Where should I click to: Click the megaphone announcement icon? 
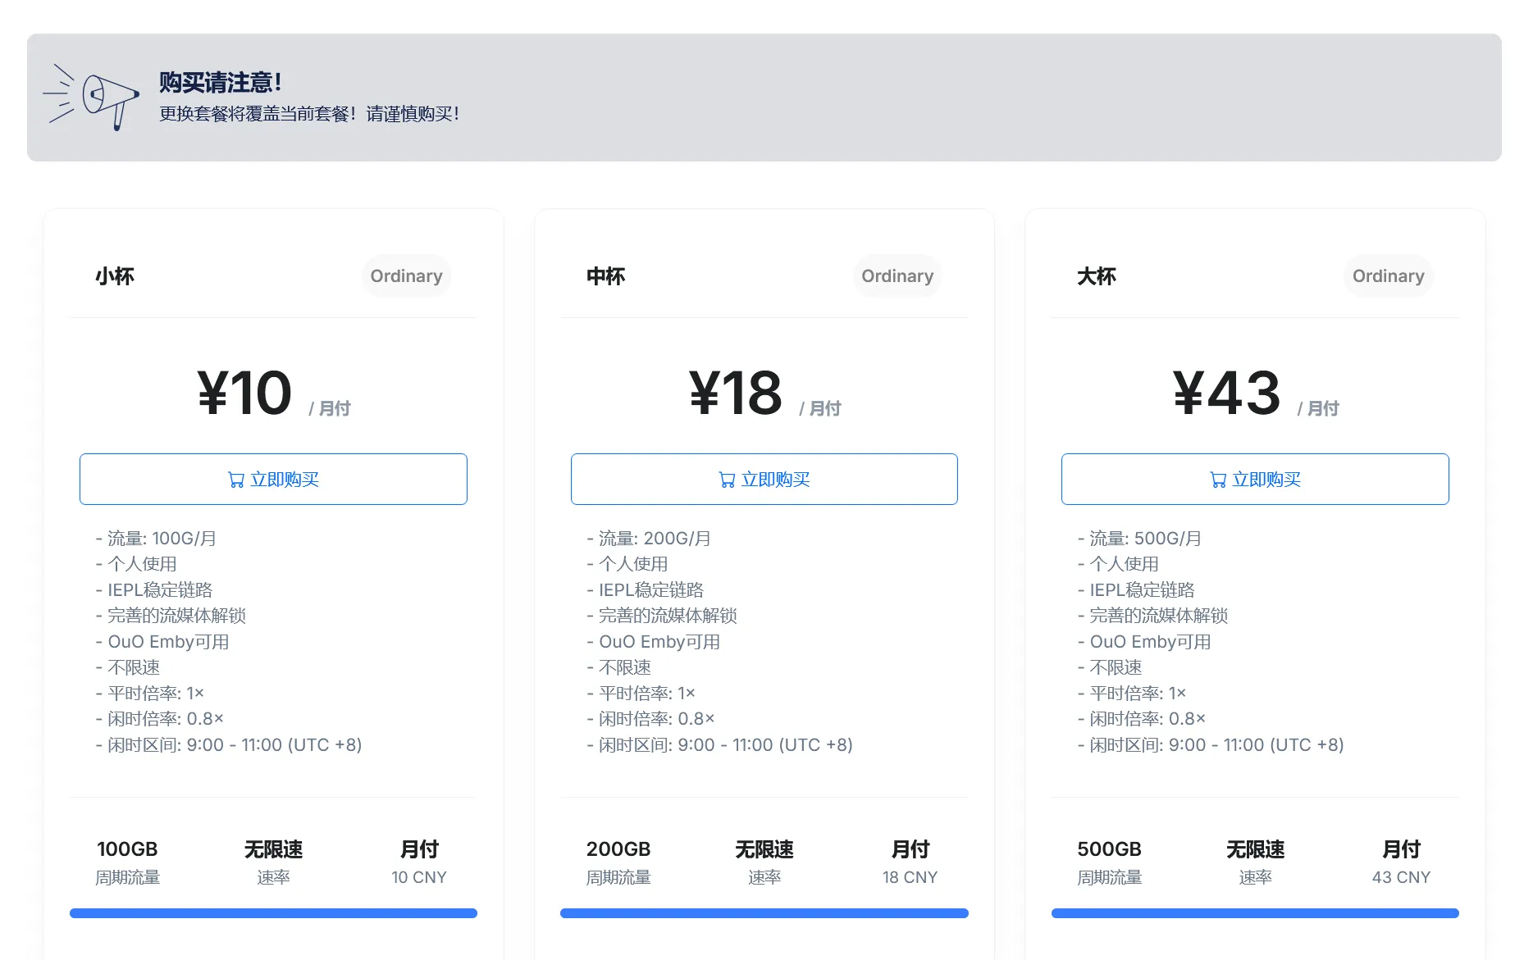click(94, 98)
